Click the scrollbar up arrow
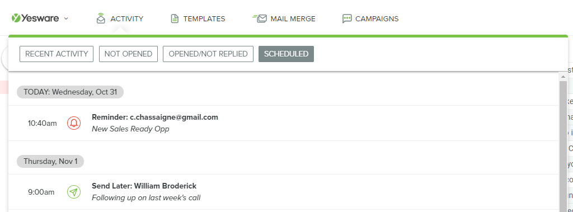573x212 pixels. (x=563, y=77)
